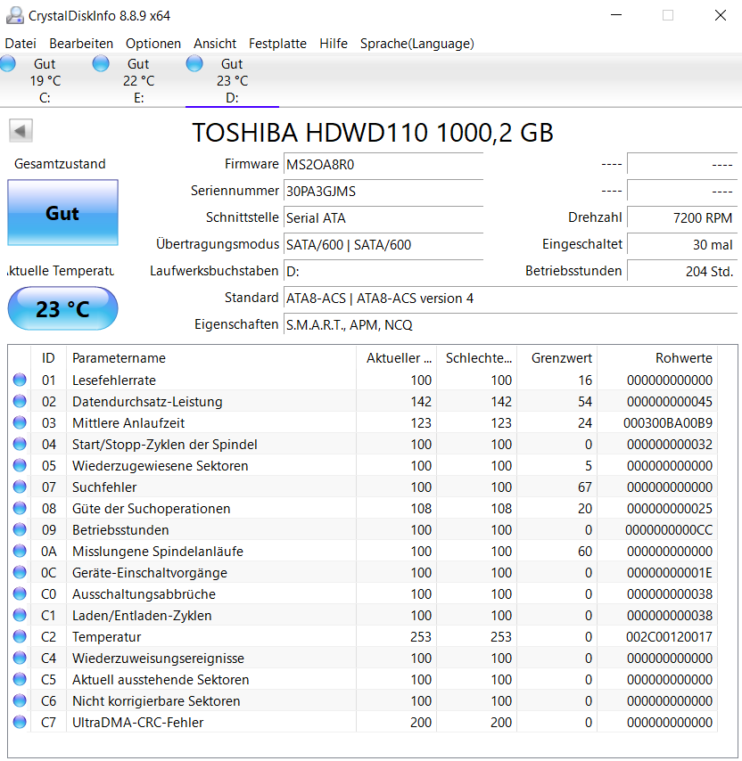The height and width of the screenshot is (761, 742).
Task: Select the blue status orb for drive D:
Action: tap(194, 63)
